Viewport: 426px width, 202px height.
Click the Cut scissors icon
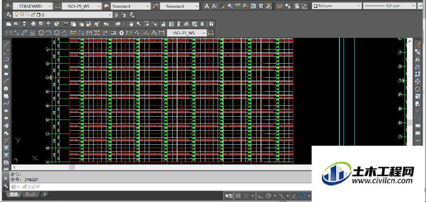66,24
